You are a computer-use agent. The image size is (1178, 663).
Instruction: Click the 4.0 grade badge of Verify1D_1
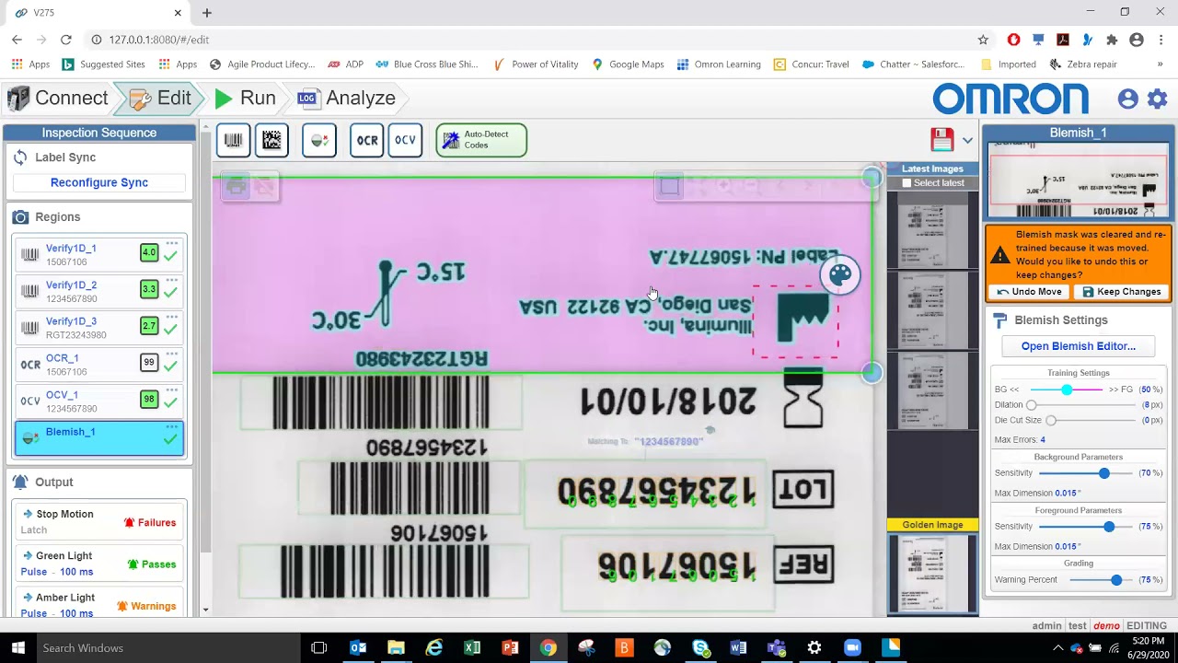coord(149,252)
